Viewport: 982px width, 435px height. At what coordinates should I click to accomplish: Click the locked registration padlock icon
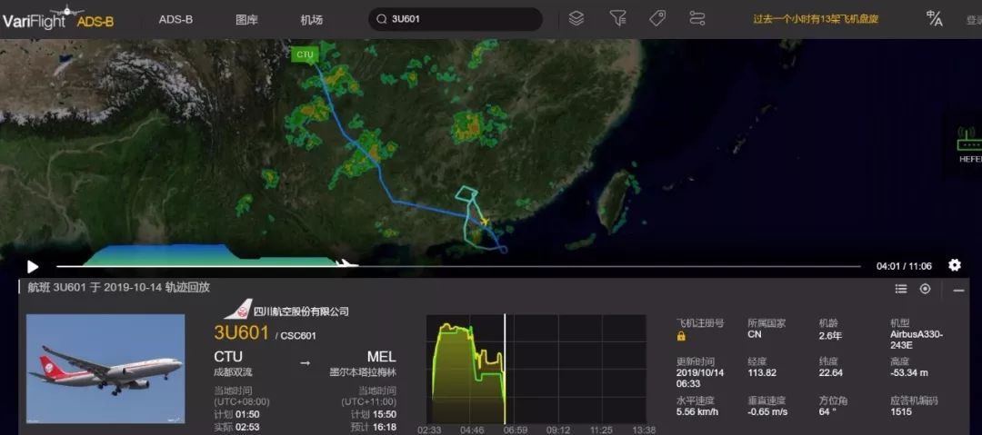[681, 336]
